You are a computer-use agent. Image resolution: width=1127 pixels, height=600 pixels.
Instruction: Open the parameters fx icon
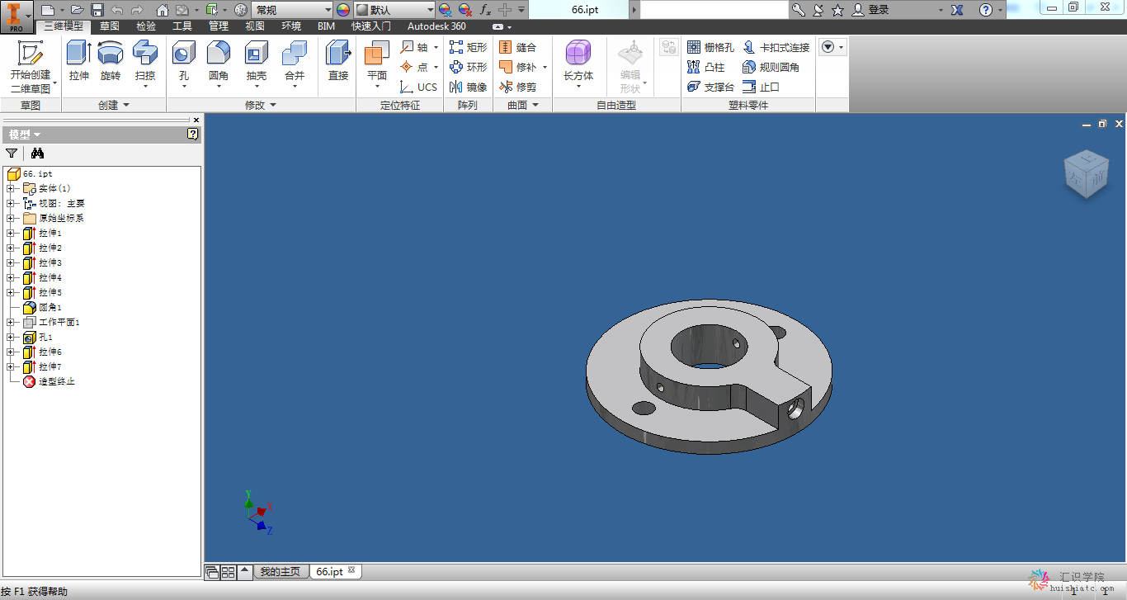485,10
